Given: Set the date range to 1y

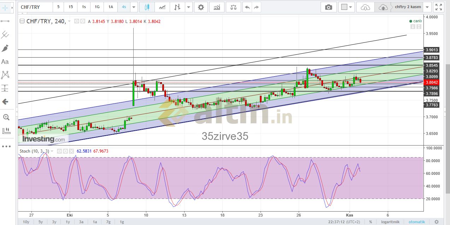Looking at the screenshot, I should 68,222.
